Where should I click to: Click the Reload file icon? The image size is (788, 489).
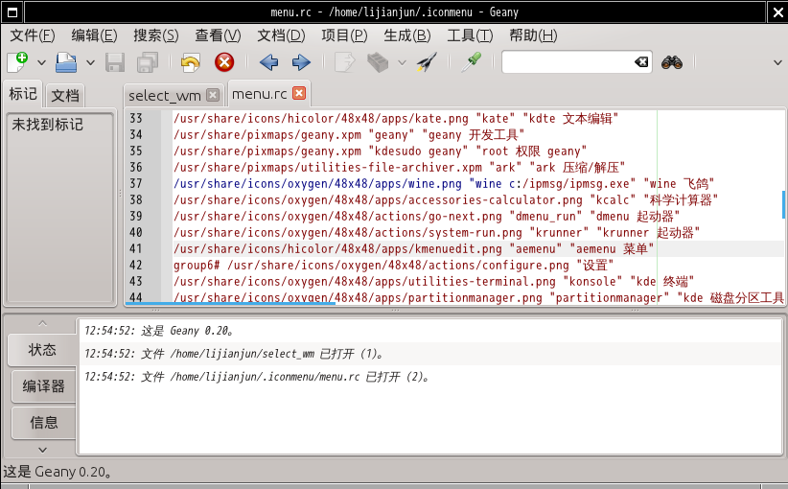point(191,62)
